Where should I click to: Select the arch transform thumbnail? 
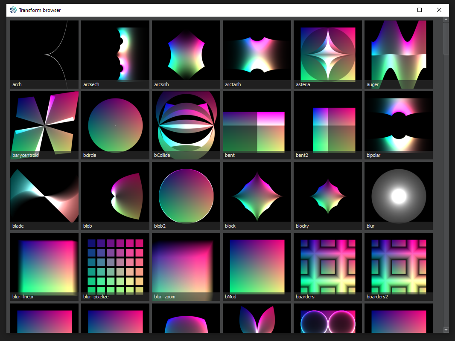44,55
